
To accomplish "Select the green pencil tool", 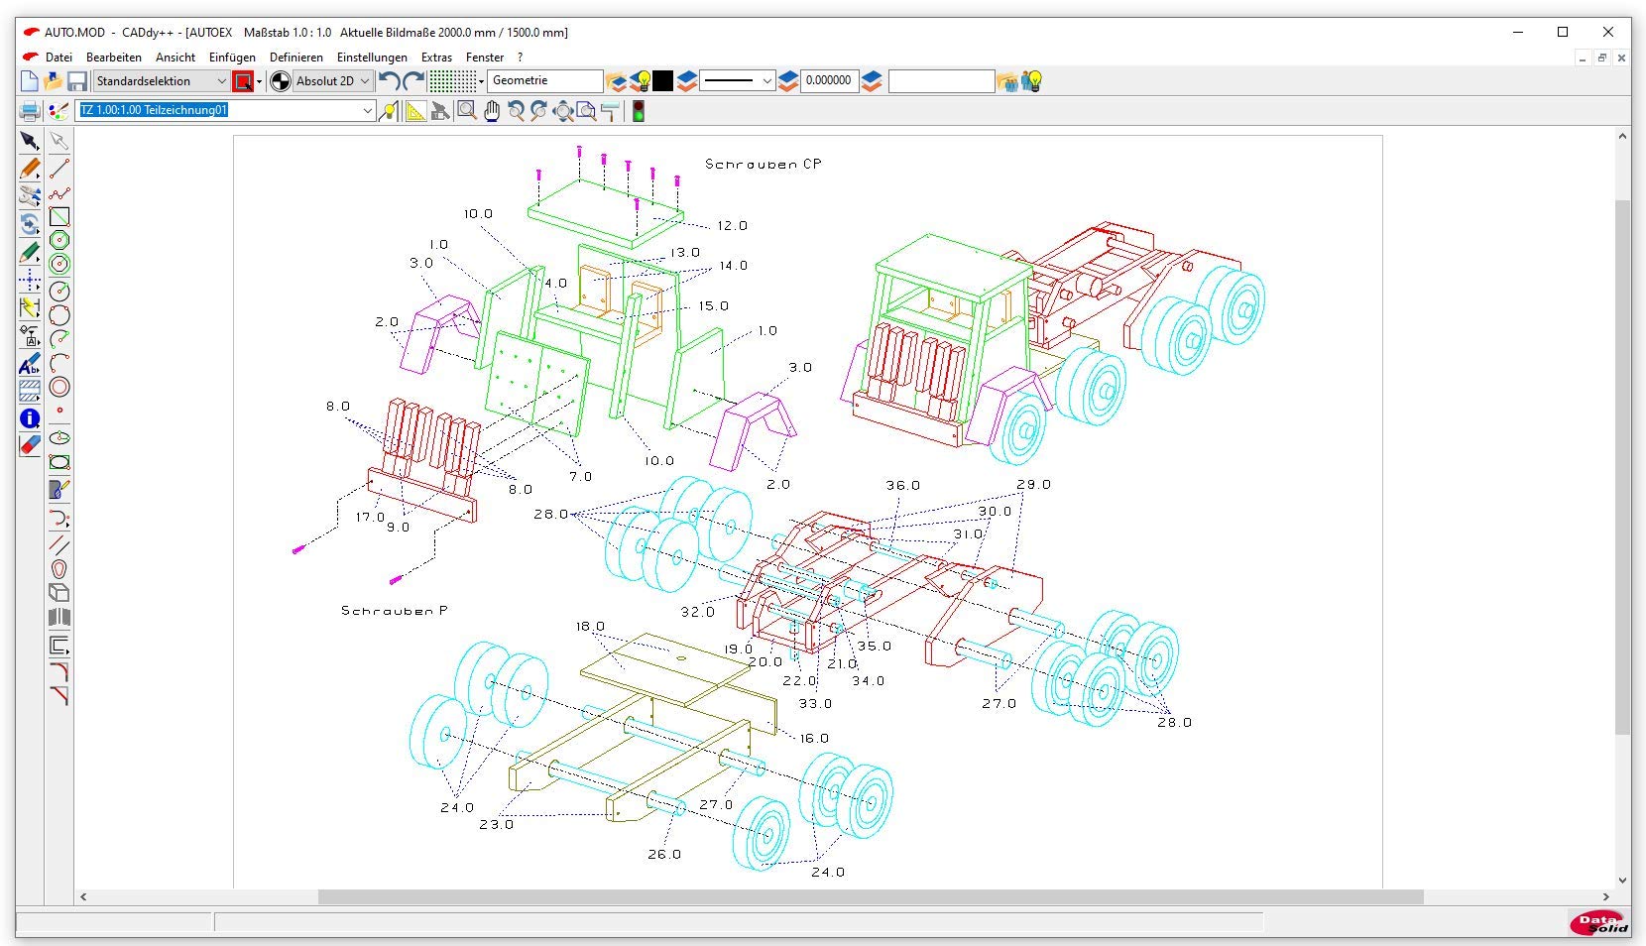I will 30,252.
